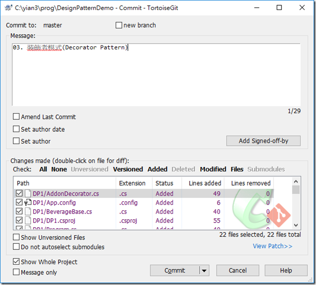Click the AddonDecorator.cs file icon
The image size is (316, 285).
[x=28, y=194]
